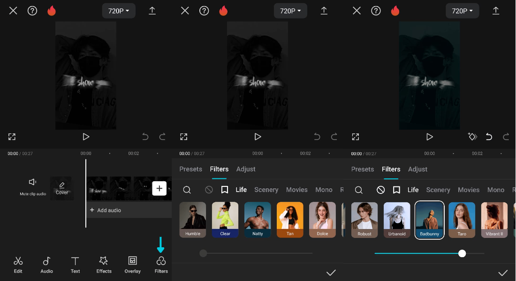The height and width of the screenshot is (281, 516).
Task: Switch to Adjust tab in middle panel
Action: click(245, 169)
